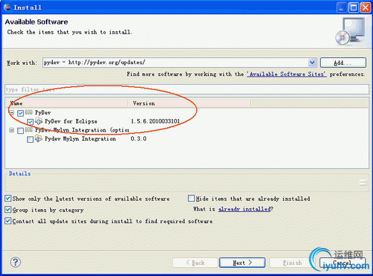This screenshot has width=373, height=276.
Task: Click the Details pane resize grip
Action: [x=363, y=183]
